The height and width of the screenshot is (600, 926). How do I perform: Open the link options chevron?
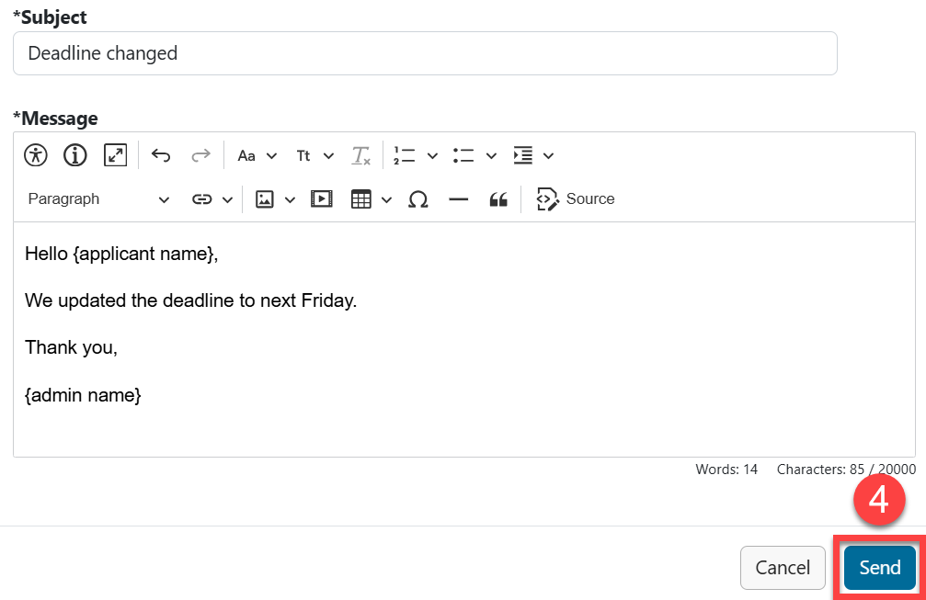tap(227, 198)
